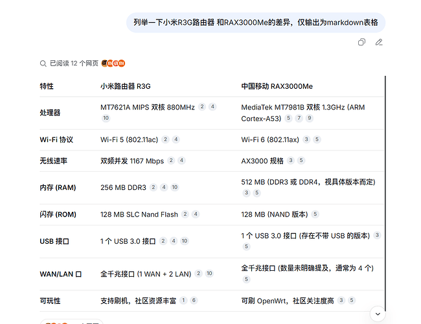Open citation 5 under 全千兆接口 (数量未明确提及
This screenshot has width=421, height=324.
[x=247, y=279]
